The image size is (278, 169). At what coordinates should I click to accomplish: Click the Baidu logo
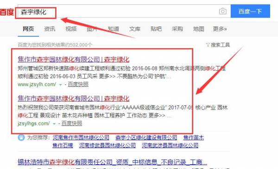tap(7, 12)
